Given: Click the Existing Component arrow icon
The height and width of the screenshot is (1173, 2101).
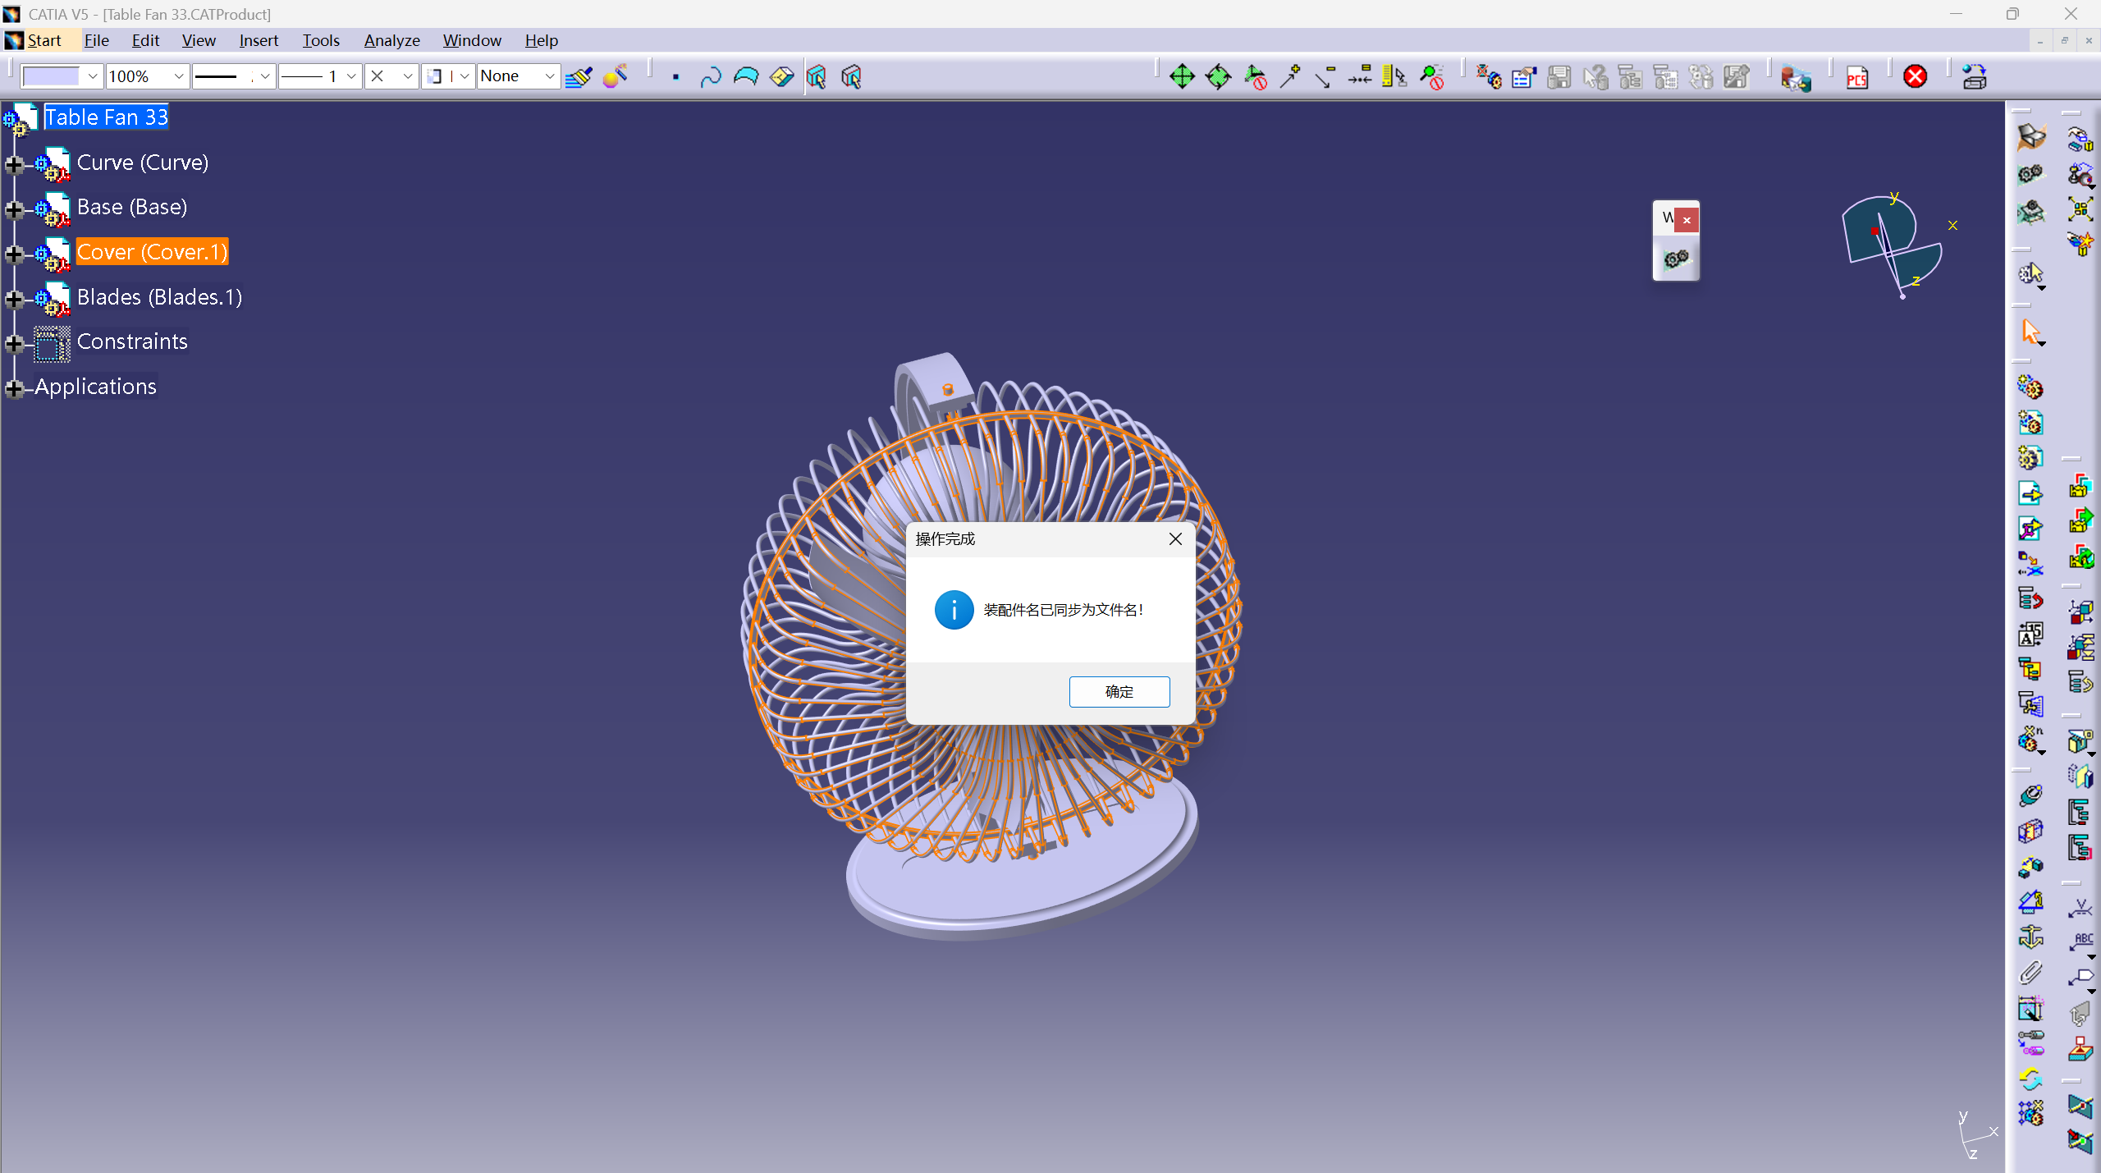Looking at the screenshot, I should pyautogui.click(x=2031, y=493).
